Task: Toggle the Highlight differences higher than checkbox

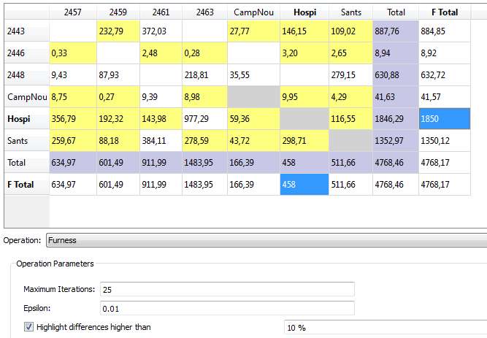Action: (28, 327)
